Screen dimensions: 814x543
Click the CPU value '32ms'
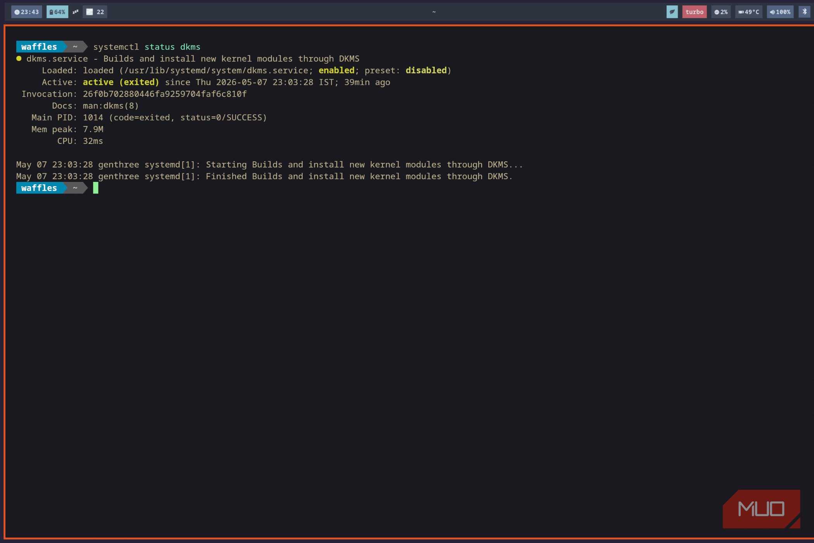93,141
